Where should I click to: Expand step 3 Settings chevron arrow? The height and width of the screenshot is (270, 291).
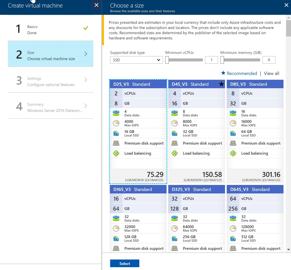click(86, 80)
